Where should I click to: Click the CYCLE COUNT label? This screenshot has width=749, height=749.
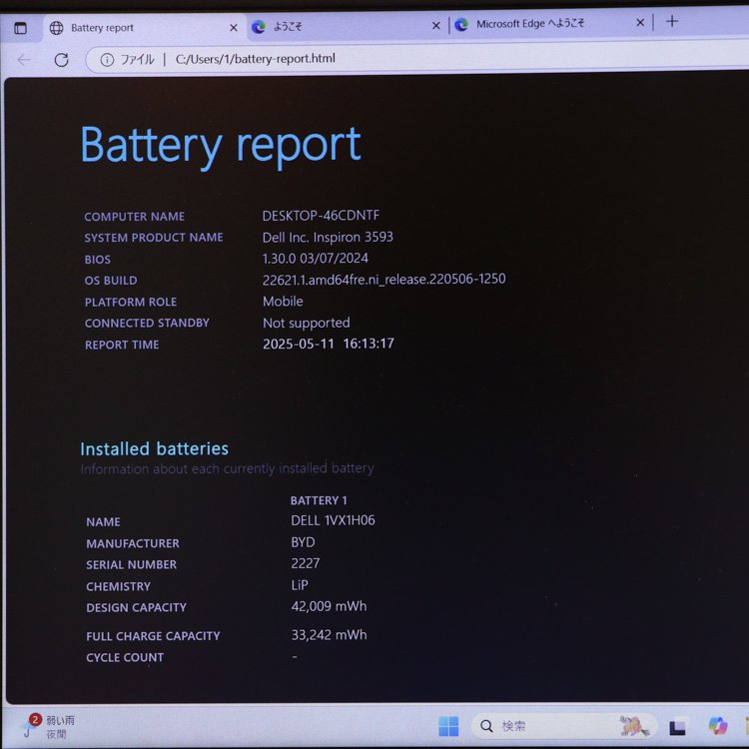(x=125, y=658)
